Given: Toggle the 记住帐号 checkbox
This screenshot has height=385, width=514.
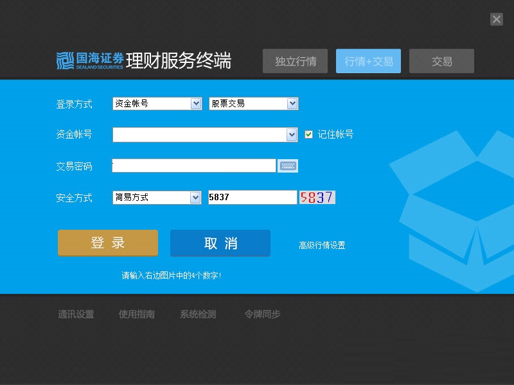Looking at the screenshot, I should (309, 134).
